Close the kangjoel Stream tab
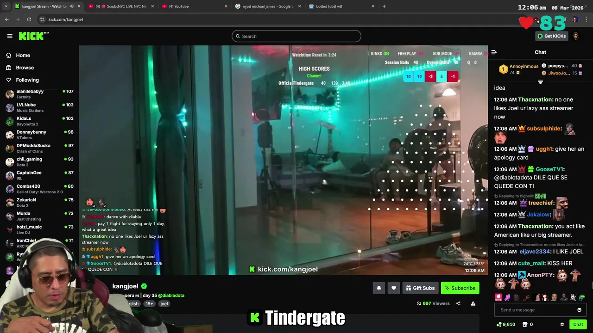Screen dimensions: 593x333 (x=79, y=6)
